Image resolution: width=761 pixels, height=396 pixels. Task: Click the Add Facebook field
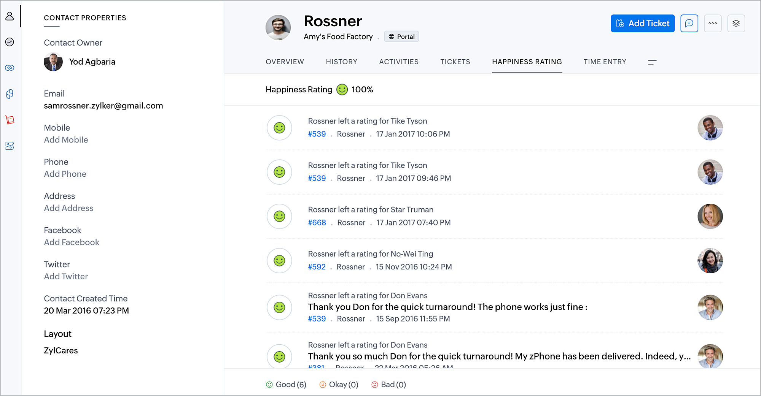tap(72, 242)
